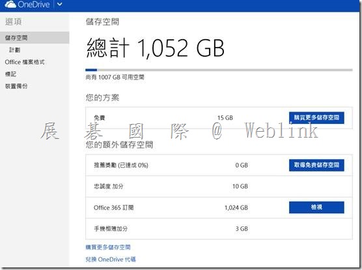This screenshot has width=362, height=270.
Task: Click the 3 GB value
Action: click(242, 229)
